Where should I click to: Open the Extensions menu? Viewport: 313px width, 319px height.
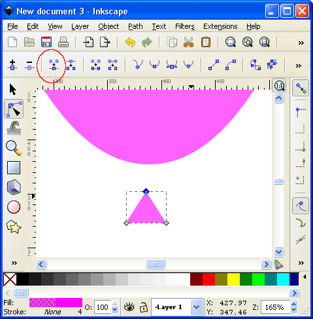tap(220, 26)
